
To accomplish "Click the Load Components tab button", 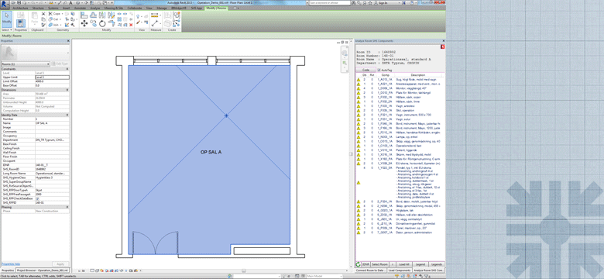I will [x=400, y=270].
